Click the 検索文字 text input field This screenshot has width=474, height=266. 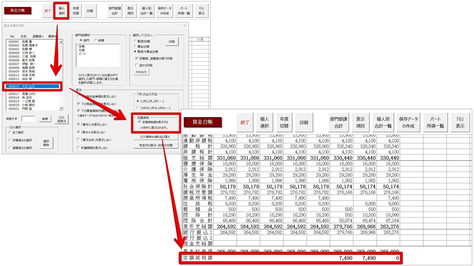coord(28,119)
